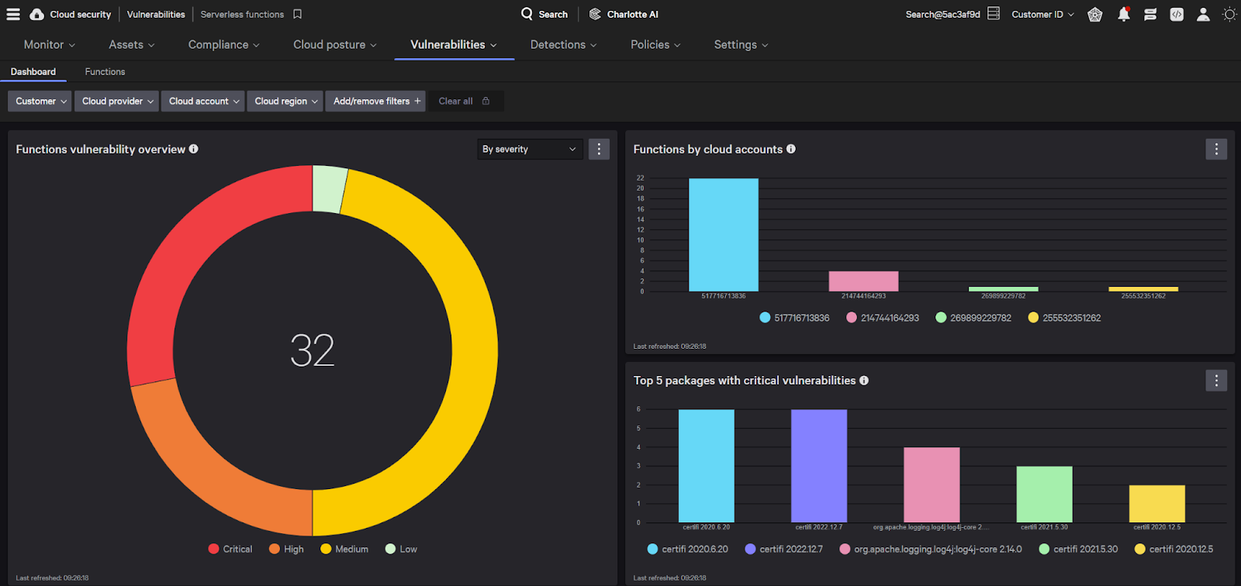Toggle Medium severity in donut legend
1241x586 pixels.
tap(344, 549)
